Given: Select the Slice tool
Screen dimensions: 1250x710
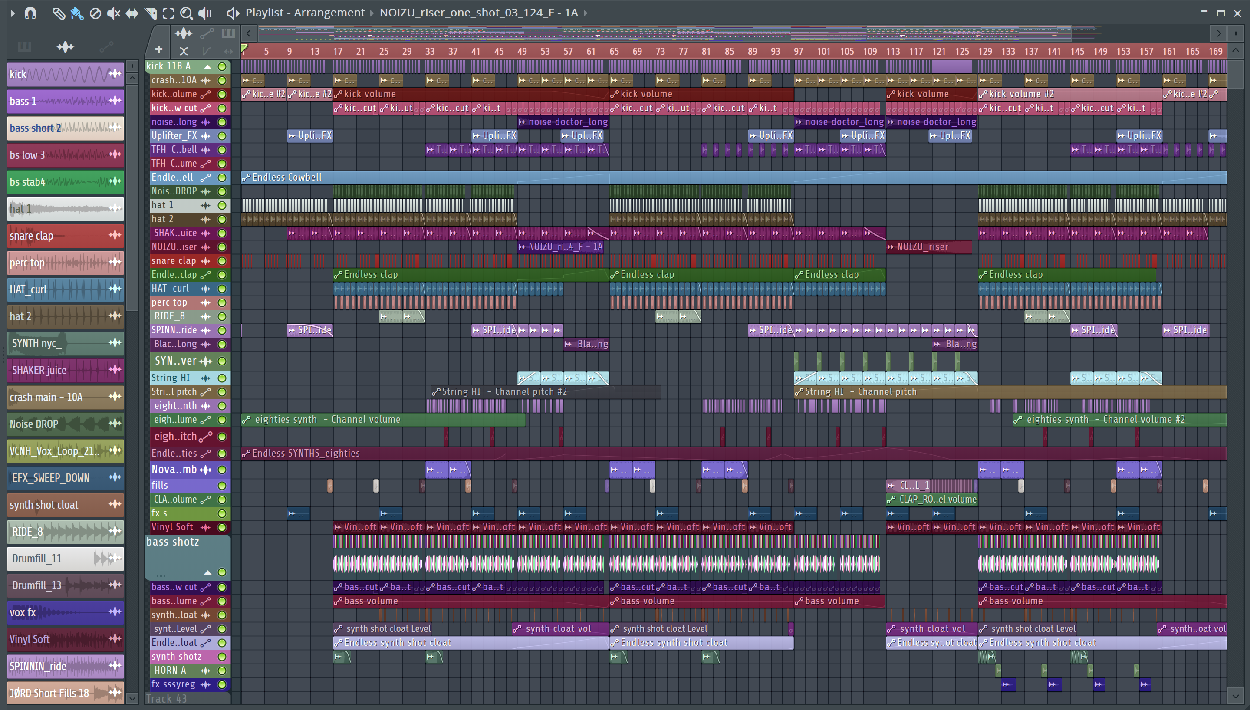Looking at the screenshot, I should click(150, 13).
